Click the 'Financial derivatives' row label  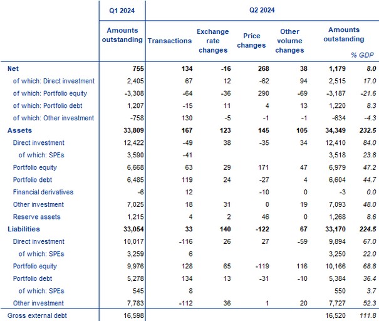(44, 192)
